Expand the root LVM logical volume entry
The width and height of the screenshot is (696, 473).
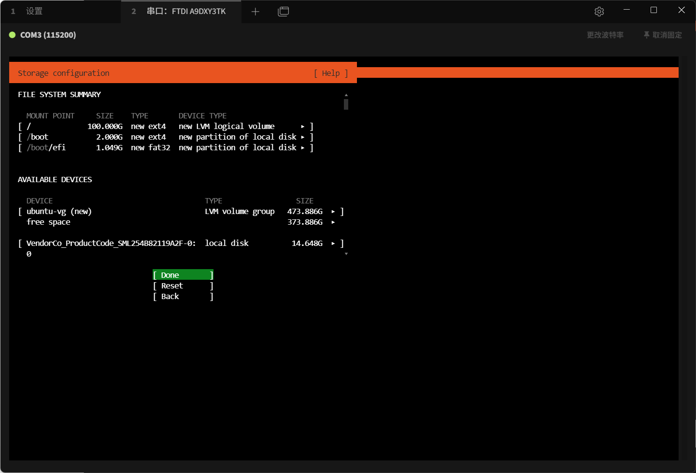[x=303, y=127]
